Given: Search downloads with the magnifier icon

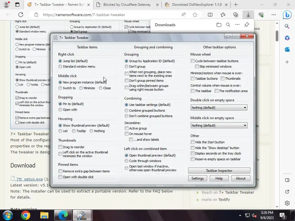Looking at the screenshot, I should point(228,25).
